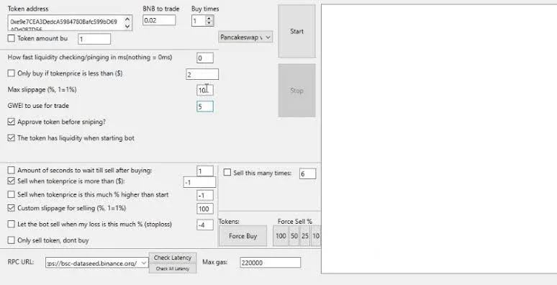Click the Start button
This screenshot has height=285, width=557.
(296, 31)
